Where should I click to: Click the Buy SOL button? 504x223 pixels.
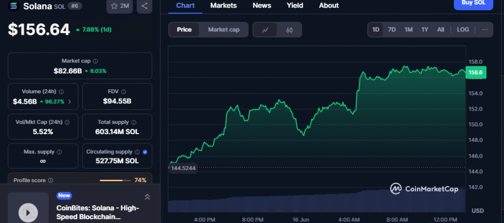click(x=473, y=4)
